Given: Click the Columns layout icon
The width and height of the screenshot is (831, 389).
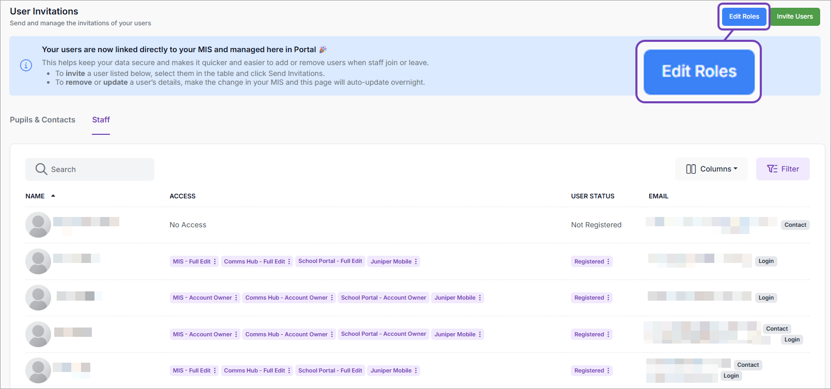Looking at the screenshot, I should pos(691,169).
